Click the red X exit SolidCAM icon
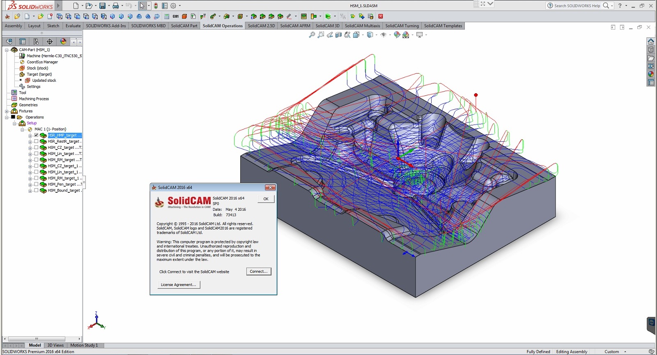The image size is (657, 355). pyautogui.click(x=381, y=16)
